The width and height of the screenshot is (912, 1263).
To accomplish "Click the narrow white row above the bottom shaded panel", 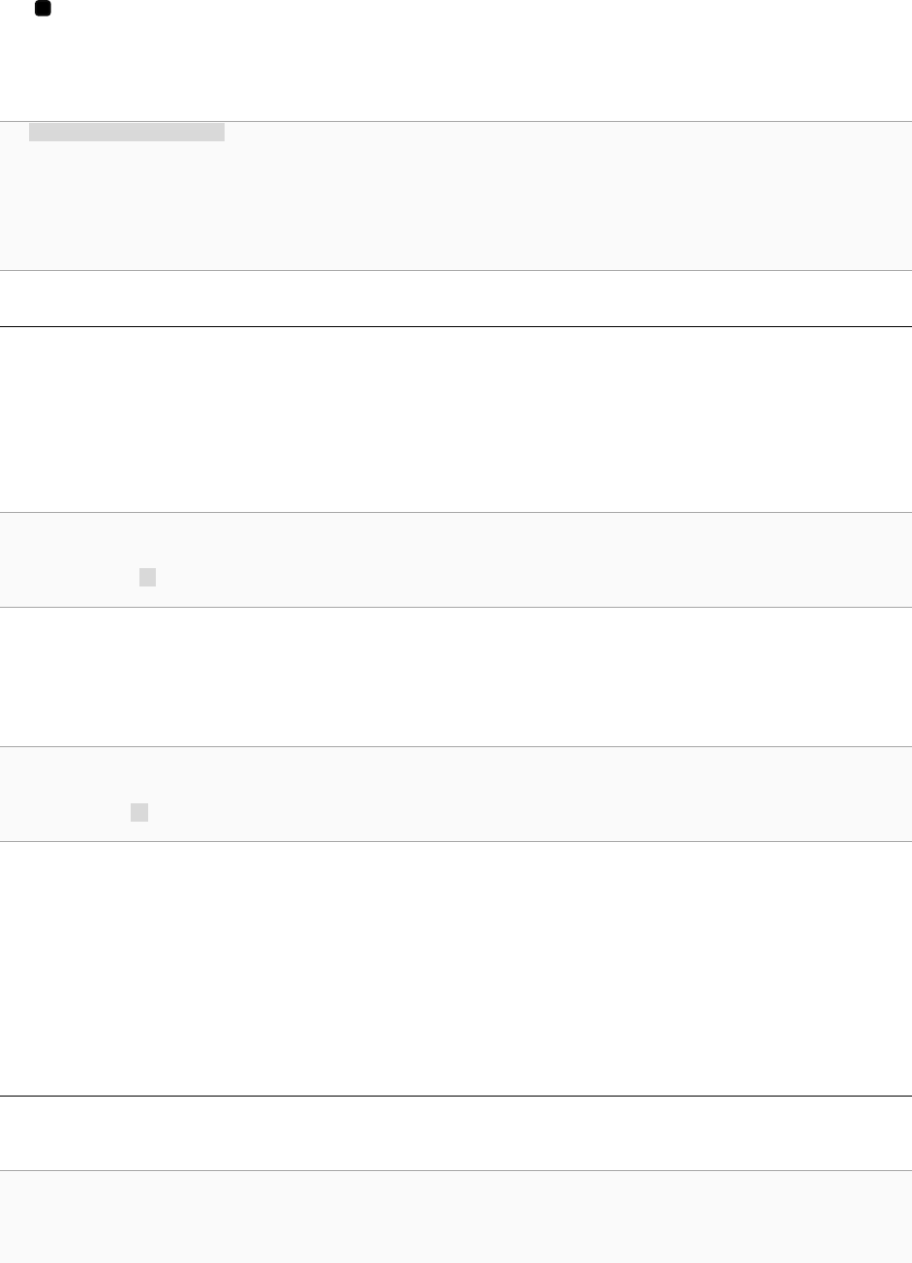I will click(456, 1133).
